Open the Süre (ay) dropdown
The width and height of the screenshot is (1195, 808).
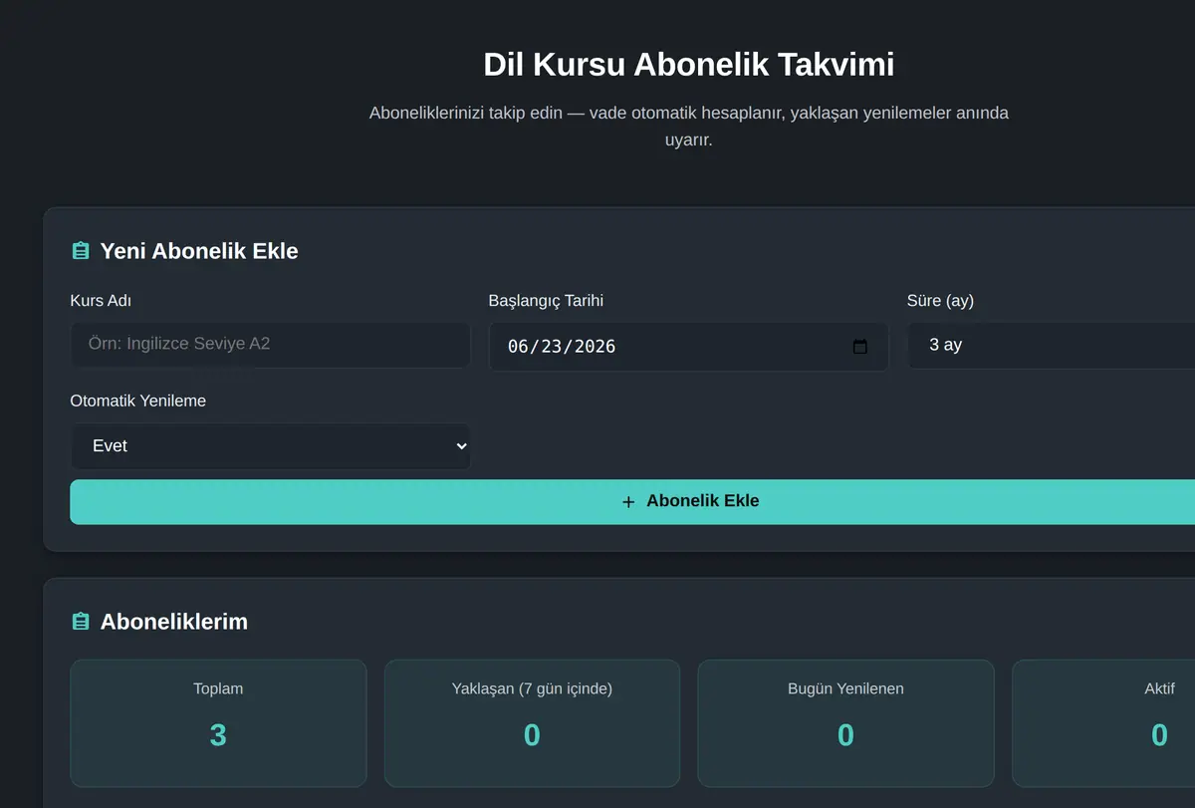[x=1051, y=345]
